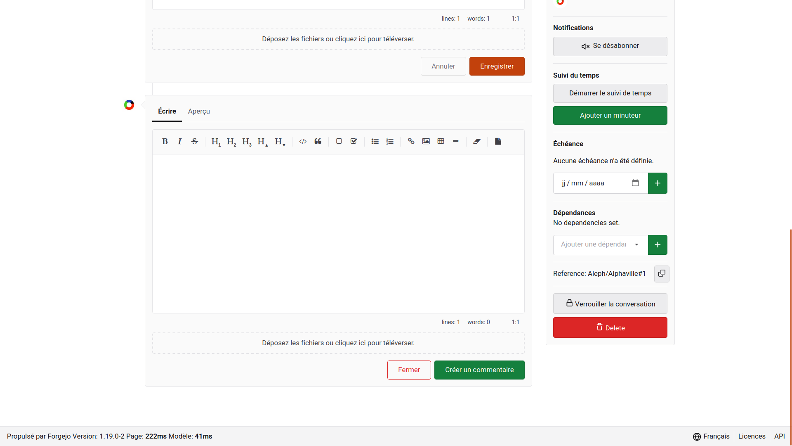The height and width of the screenshot is (446, 792).
Task: Insert a table via toolbar icon
Action: click(x=441, y=141)
